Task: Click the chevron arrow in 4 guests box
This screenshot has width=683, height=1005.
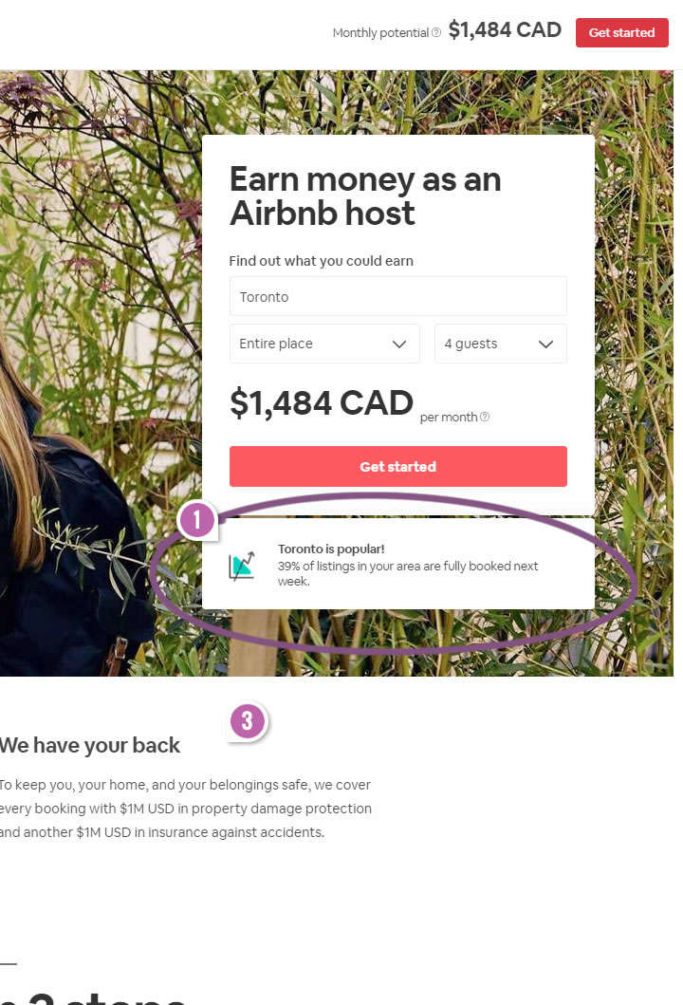Action: coord(545,344)
